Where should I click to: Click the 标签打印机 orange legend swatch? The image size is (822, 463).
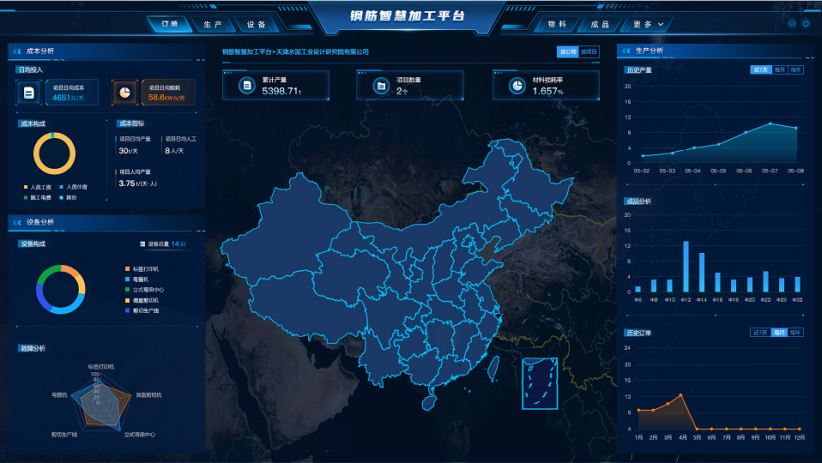pos(126,269)
